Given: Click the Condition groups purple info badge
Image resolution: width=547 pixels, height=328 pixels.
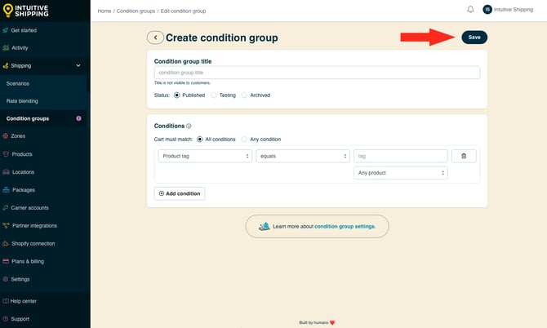Looking at the screenshot, I should click(78, 118).
